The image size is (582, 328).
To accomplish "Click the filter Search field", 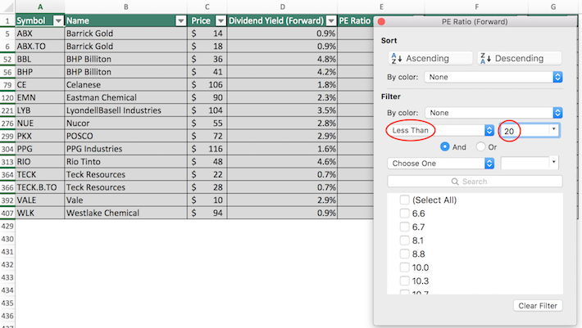I will pyautogui.click(x=475, y=181).
